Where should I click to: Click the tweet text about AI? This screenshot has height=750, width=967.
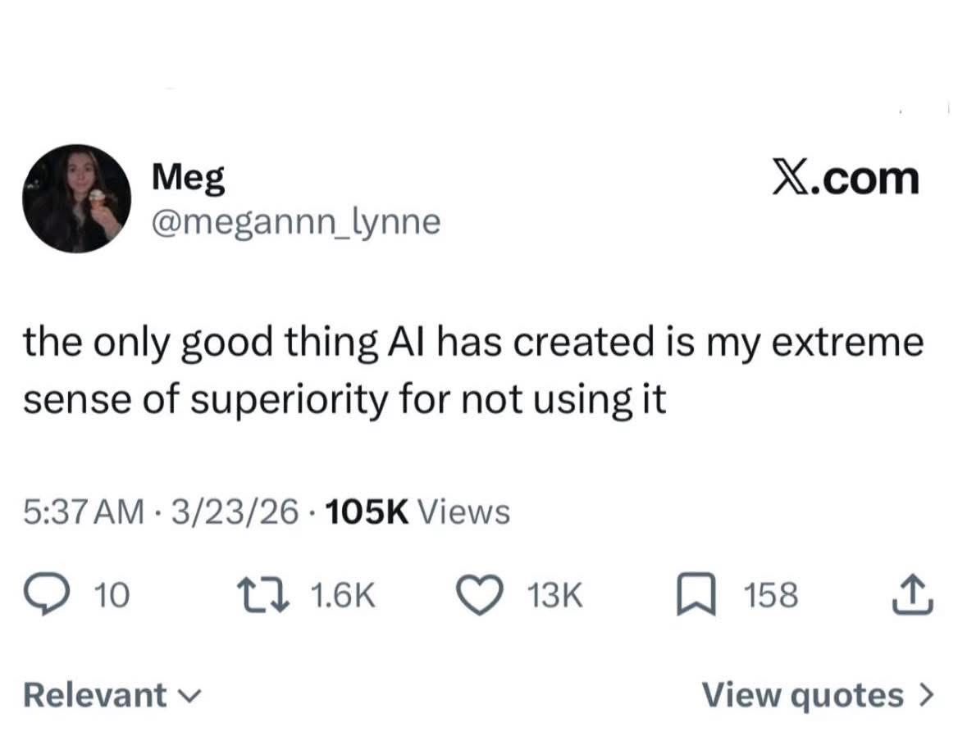pos(473,371)
